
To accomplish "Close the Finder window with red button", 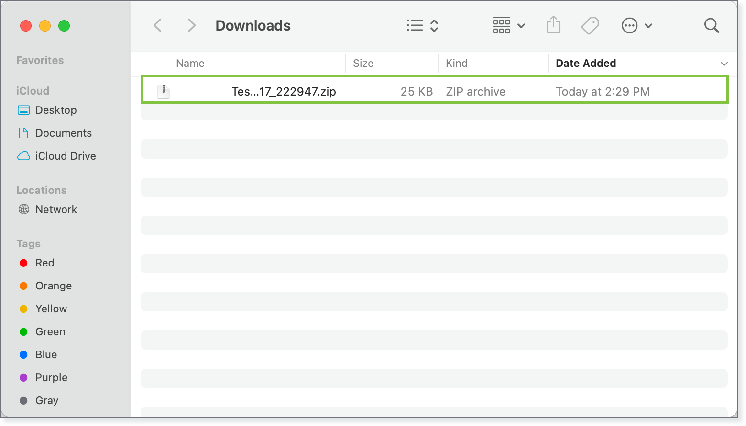I will point(26,26).
